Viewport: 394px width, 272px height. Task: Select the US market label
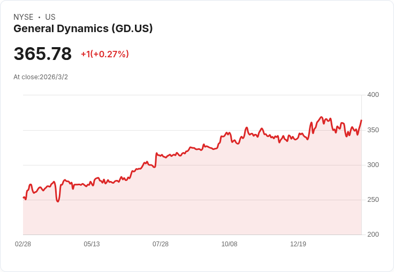tap(50, 17)
